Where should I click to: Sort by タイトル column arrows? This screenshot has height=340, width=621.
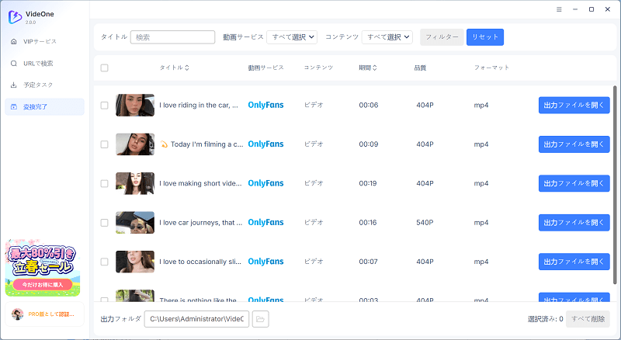pyautogui.click(x=187, y=68)
